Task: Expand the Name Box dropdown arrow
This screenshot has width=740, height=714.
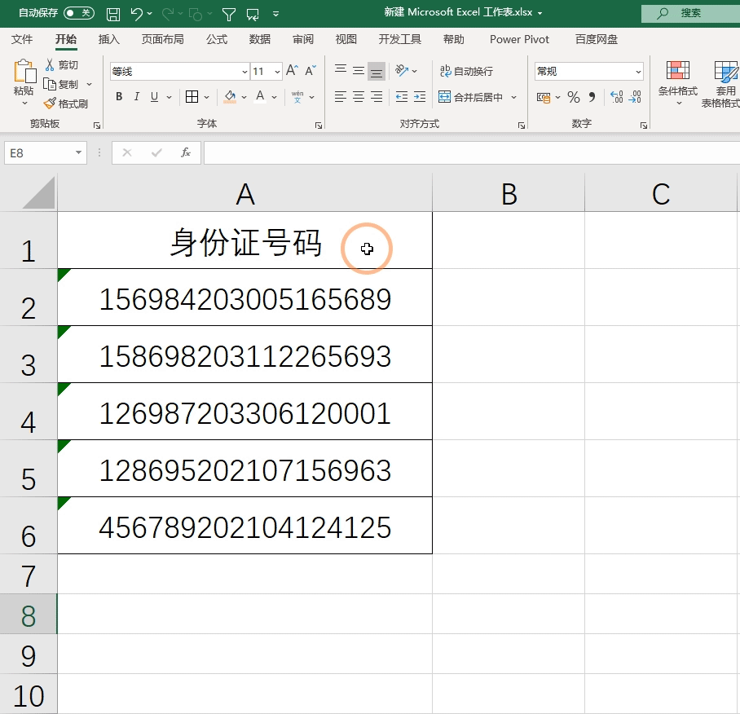Action: click(x=79, y=152)
